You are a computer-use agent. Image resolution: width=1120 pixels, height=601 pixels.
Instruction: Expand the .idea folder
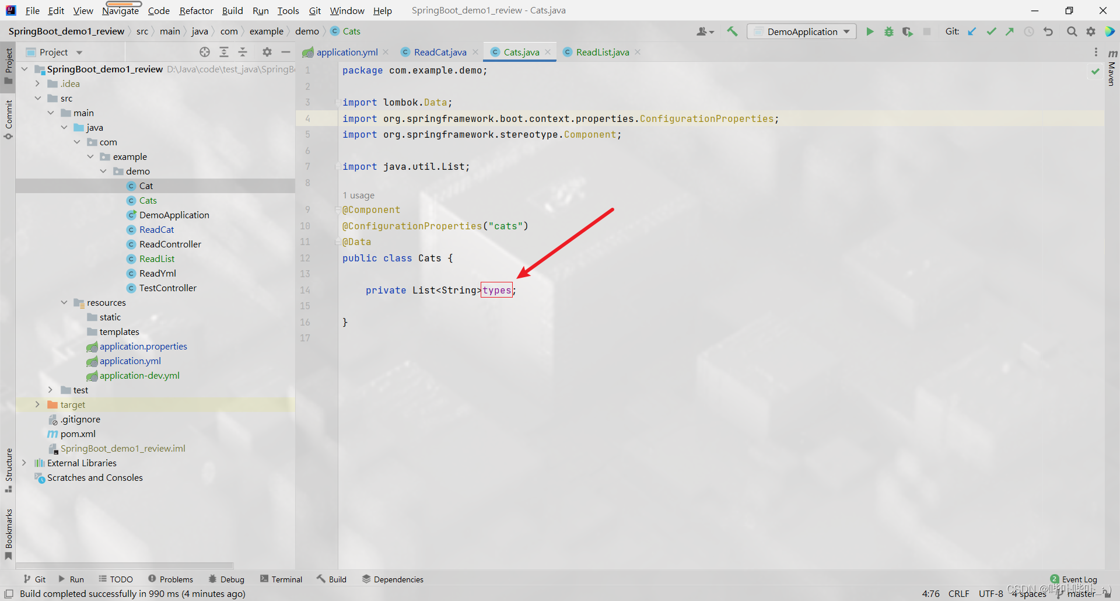click(x=37, y=83)
